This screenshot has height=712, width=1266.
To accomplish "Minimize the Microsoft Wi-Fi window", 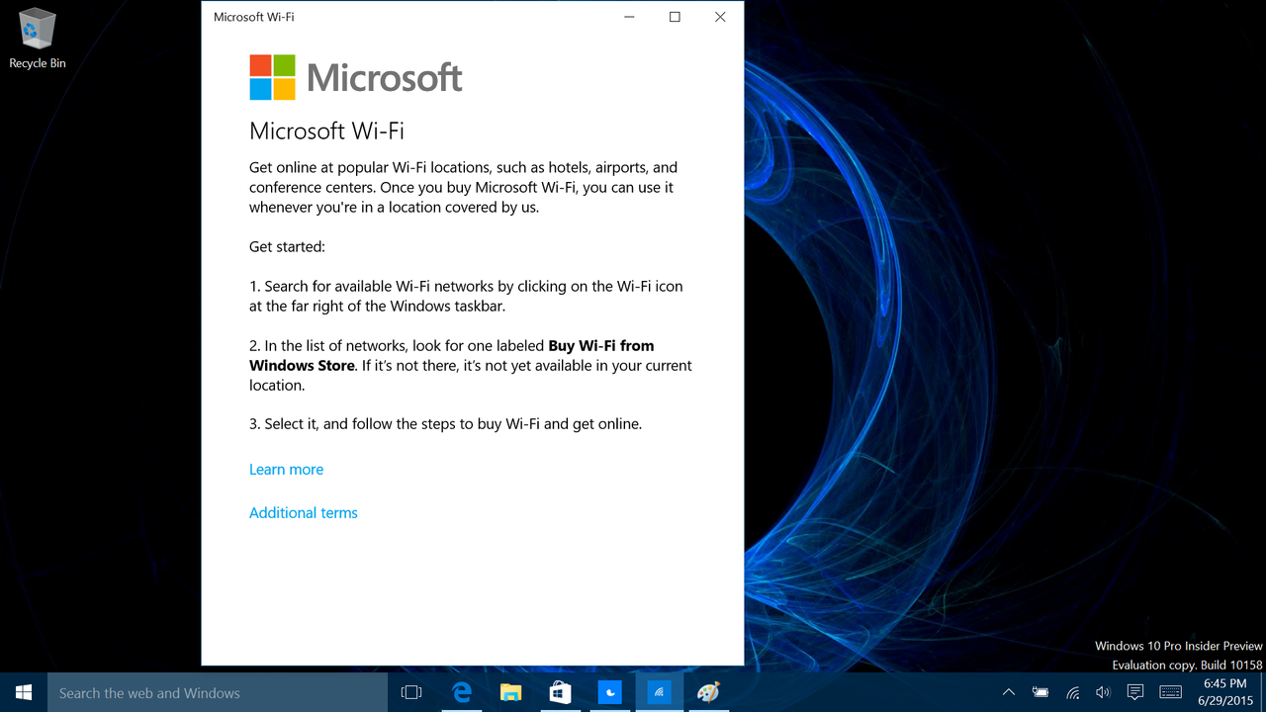I will coord(629,17).
